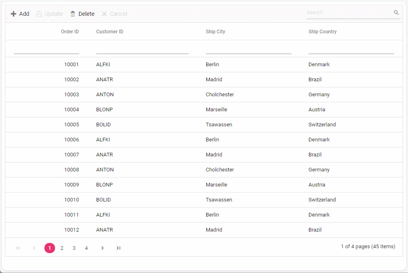Jump to last page arrow
The width and height of the screenshot is (408, 273).
(x=118, y=248)
